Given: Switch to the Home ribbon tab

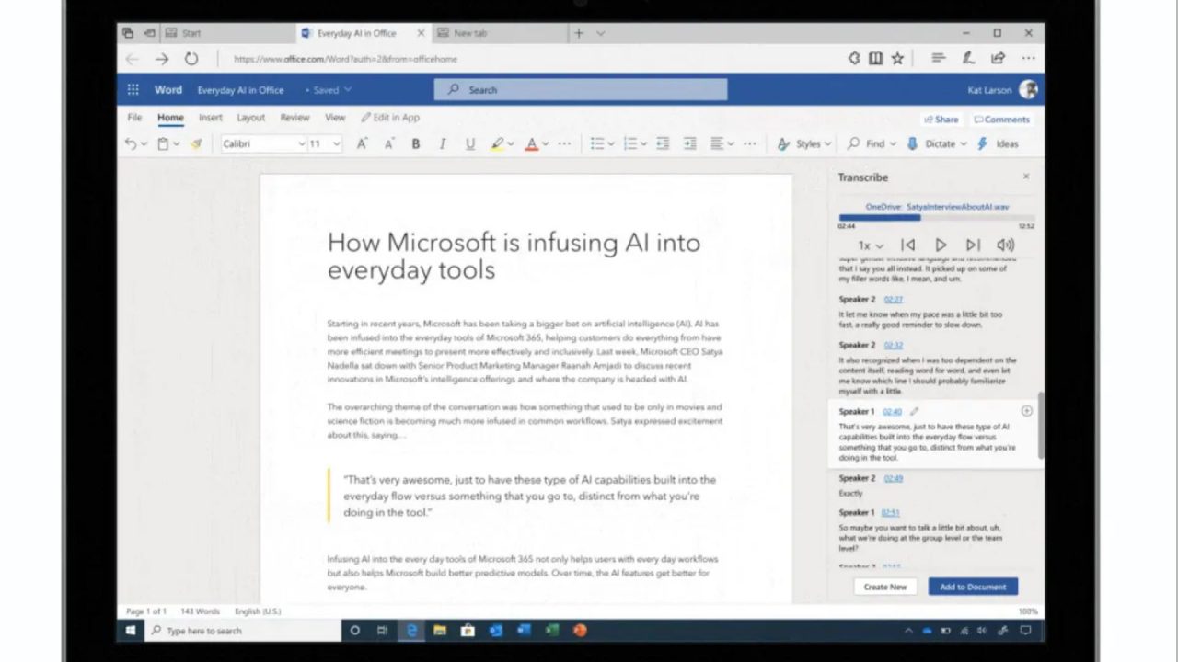Looking at the screenshot, I should tap(170, 118).
